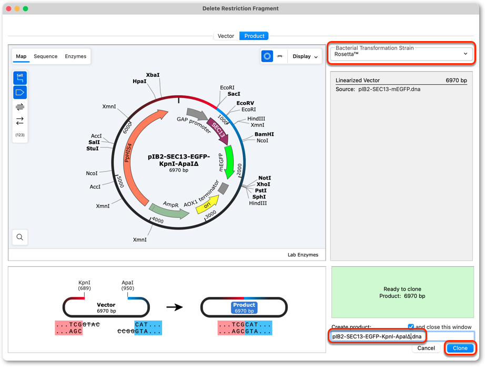Screen dimensions: 485x368
Task: Click the flip sequence arrows icon
Action: 20,121
